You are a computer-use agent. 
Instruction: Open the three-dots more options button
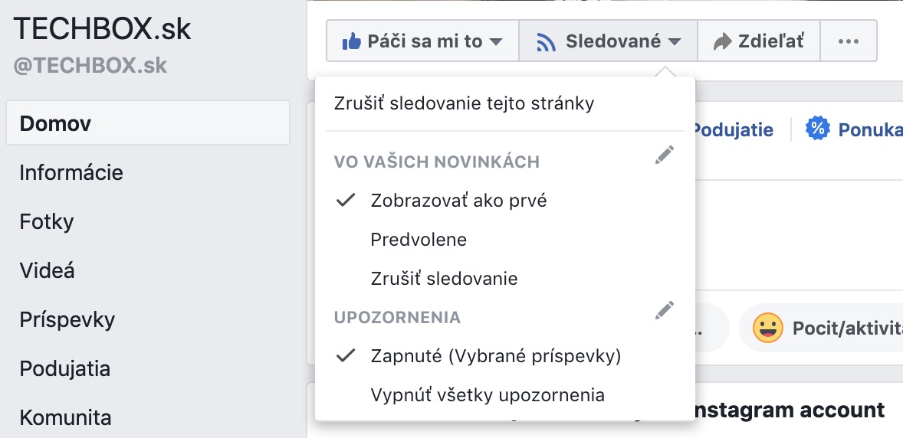tap(849, 41)
